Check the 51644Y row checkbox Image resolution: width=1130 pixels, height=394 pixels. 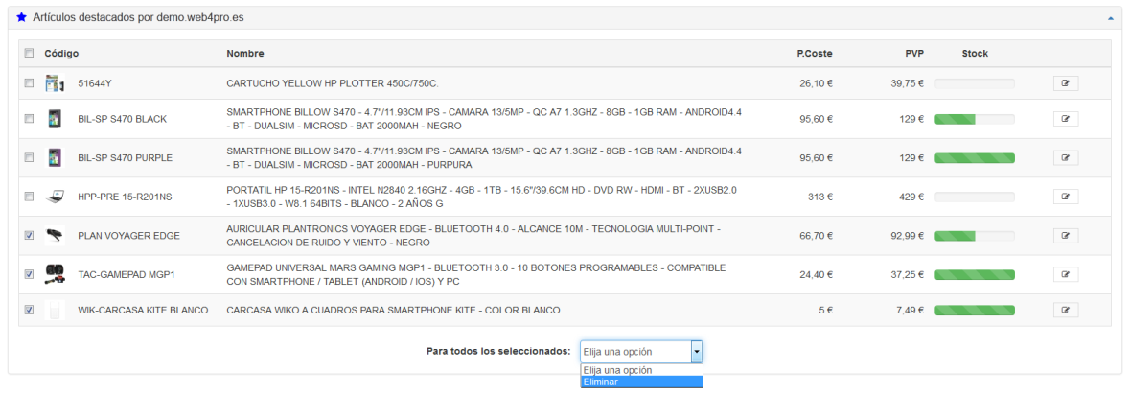pyautogui.click(x=29, y=83)
